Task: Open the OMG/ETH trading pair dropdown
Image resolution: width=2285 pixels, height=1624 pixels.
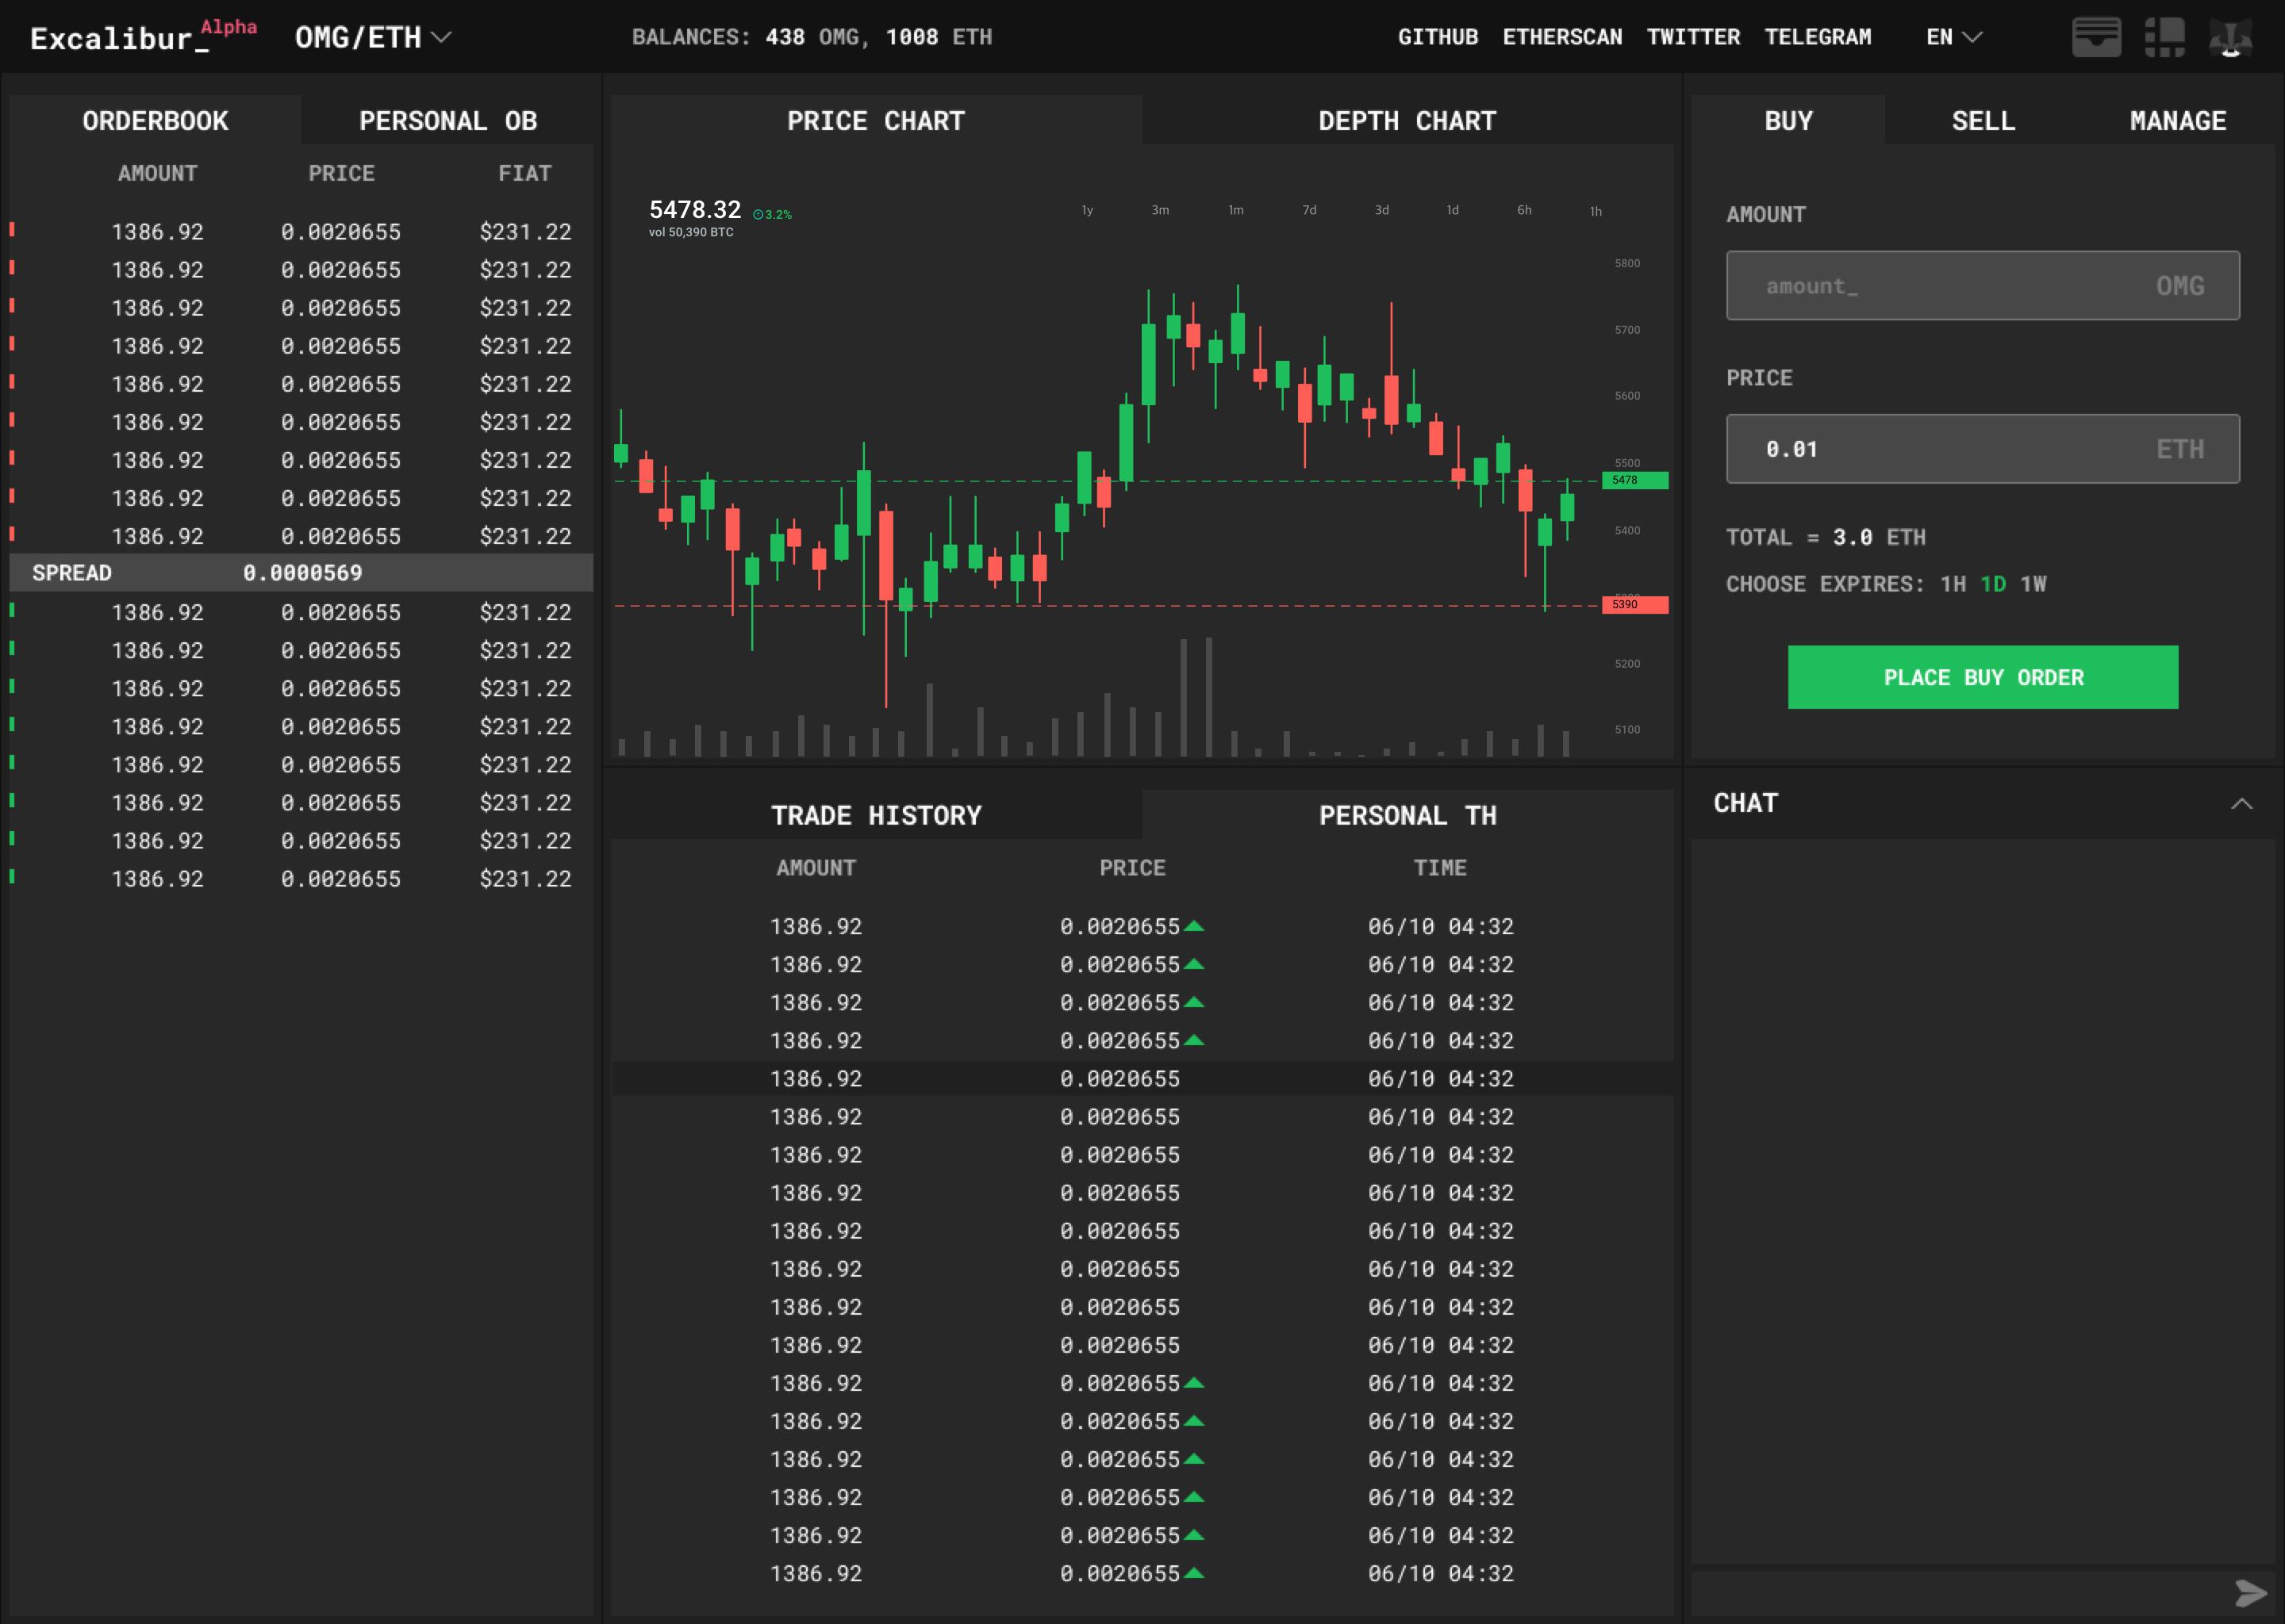Action: point(372,37)
